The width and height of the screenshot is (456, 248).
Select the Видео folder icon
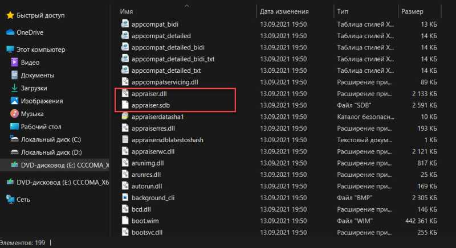point(14,63)
